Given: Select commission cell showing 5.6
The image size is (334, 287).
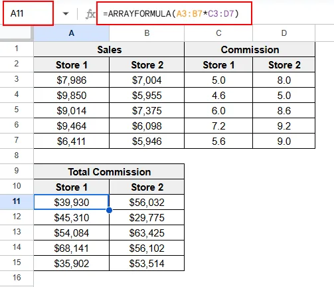Looking at the screenshot, I should click(x=218, y=141).
